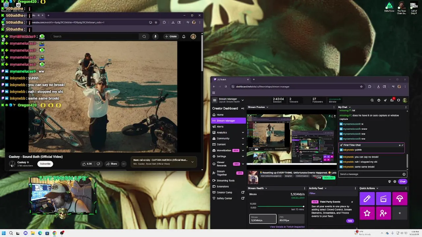Subscribe to the Caskey channel
The image size is (422, 237).
tap(45, 164)
